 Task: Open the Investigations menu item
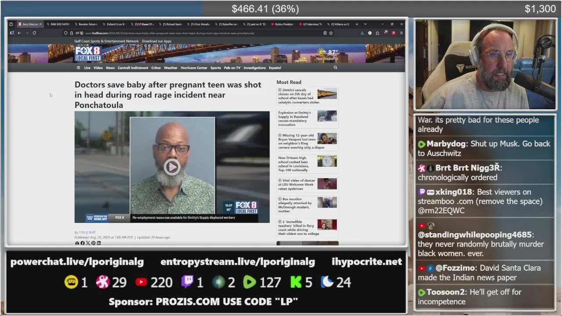(255, 68)
